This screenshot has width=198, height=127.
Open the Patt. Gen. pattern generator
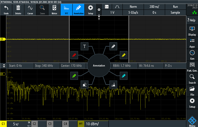(192, 67)
